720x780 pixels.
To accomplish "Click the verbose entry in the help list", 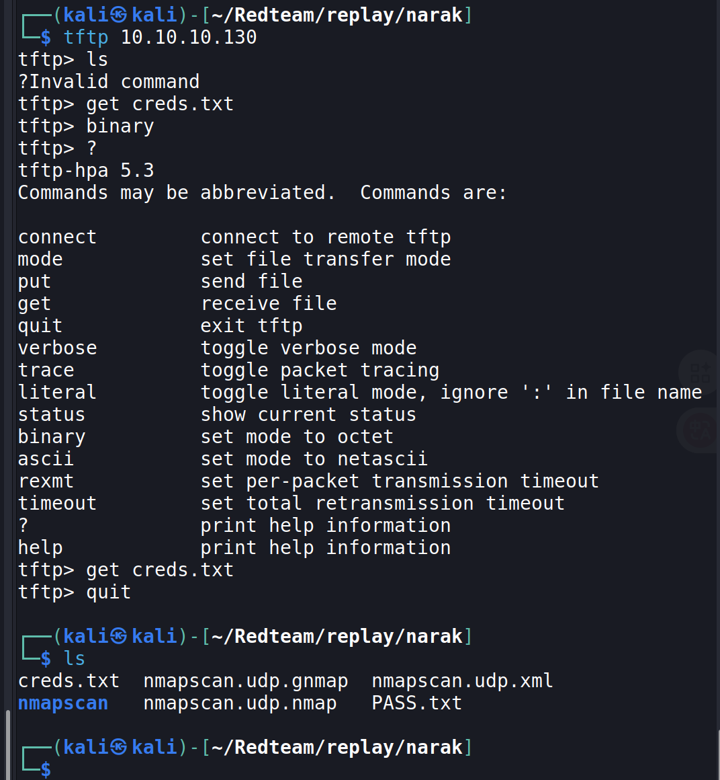I will [58, 348].
